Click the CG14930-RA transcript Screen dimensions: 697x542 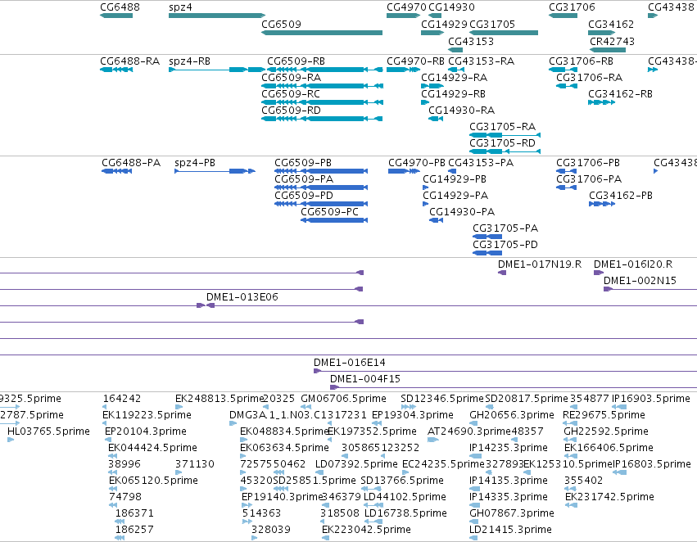tap(436, 119)
